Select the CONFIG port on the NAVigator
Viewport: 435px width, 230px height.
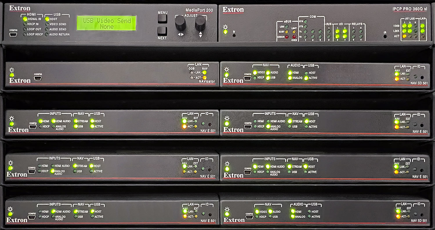click(38, 78)
